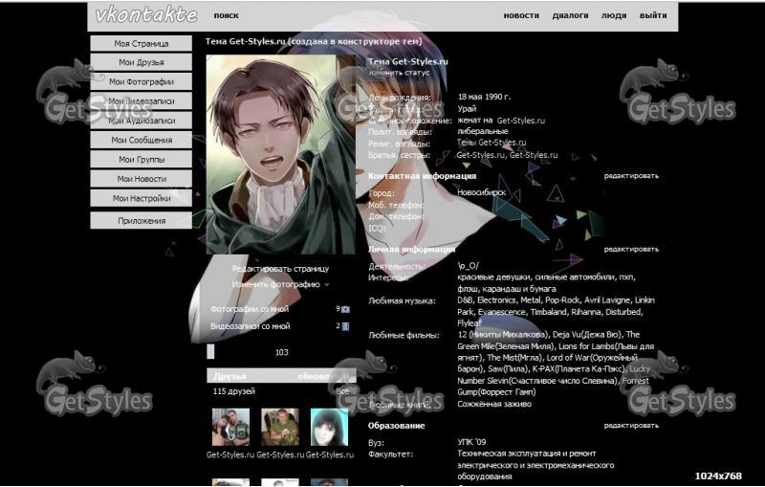Click изменить статус under the name
This screenshot has width=765, height=487.
(399, 73)
